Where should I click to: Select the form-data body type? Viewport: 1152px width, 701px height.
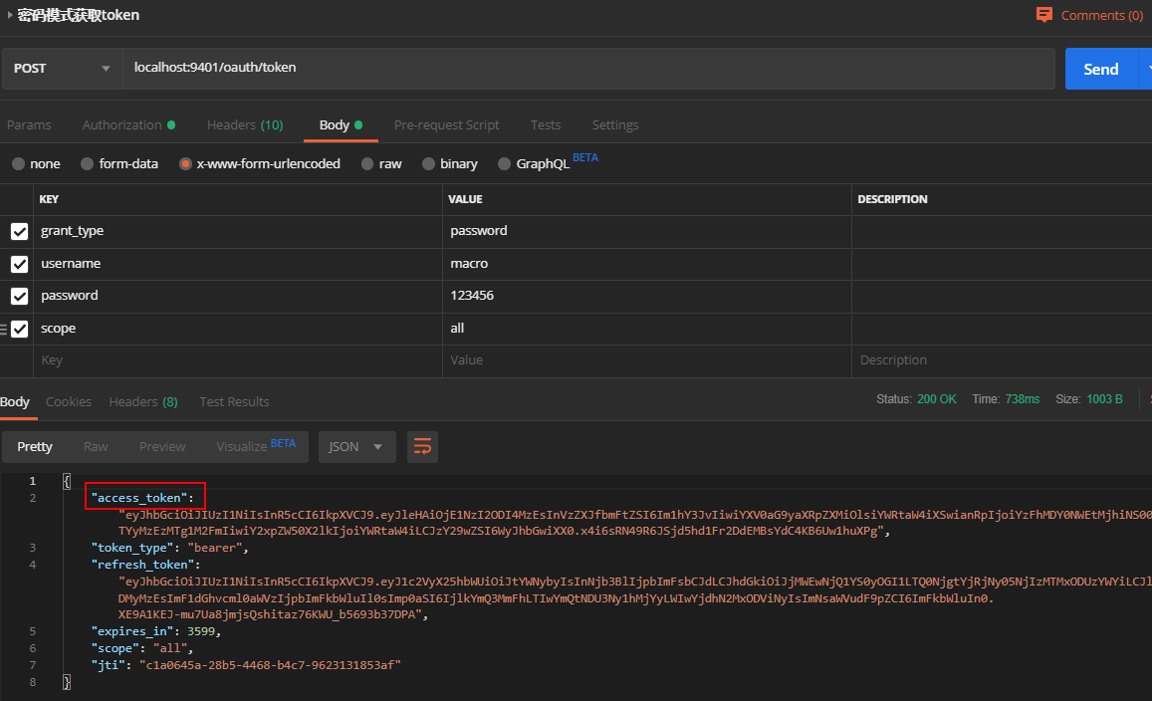pos(88,163)
